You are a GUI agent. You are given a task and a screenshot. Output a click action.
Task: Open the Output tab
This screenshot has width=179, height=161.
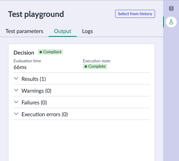[62, 31]
